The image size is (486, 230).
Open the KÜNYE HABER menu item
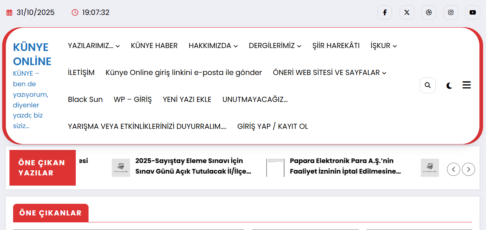pos(154,45)
